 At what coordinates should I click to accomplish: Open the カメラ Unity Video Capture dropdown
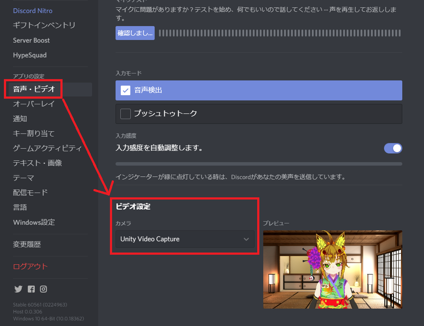coord(185,239)
